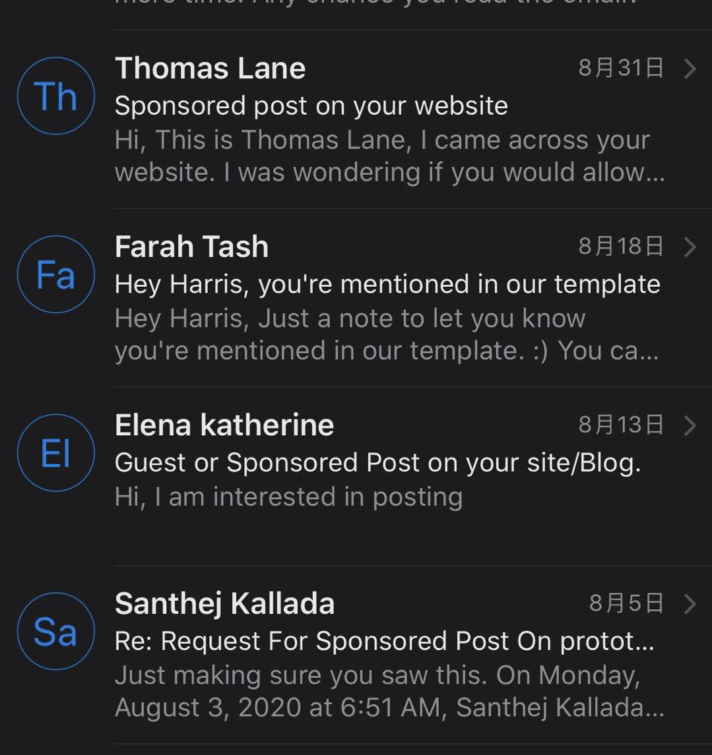The height and width of the screenshot is (755, 712).
Task: Tap preview text "Hi, I am interested in posting"
Action: point(288,497)
